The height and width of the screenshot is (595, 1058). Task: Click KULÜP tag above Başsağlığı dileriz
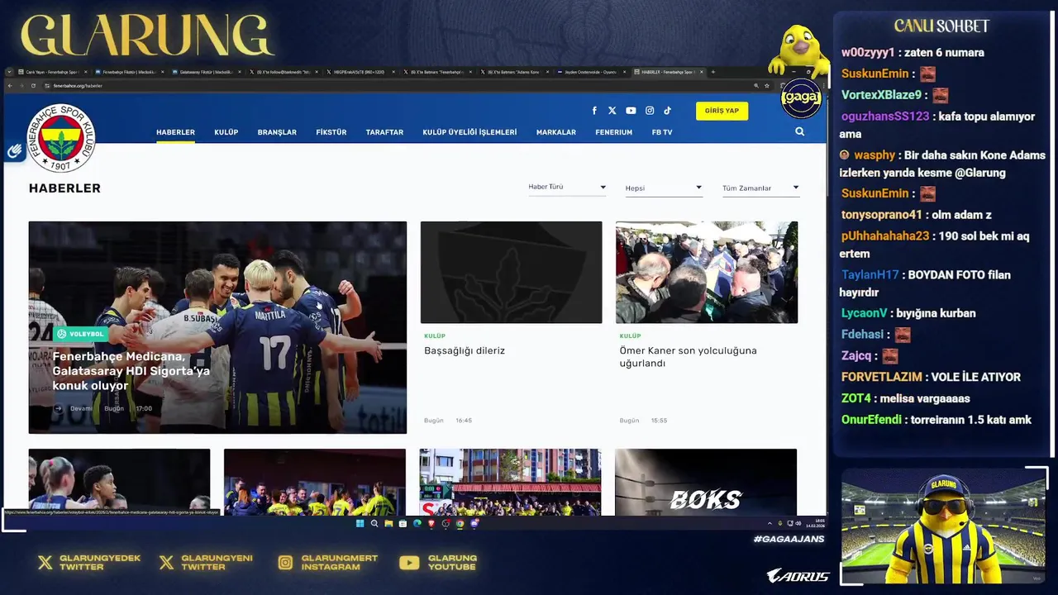tap(435, 336)
